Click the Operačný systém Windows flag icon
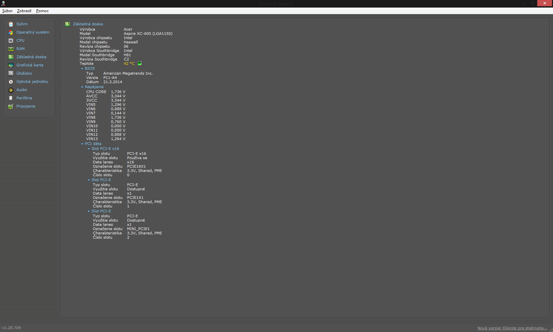Viewport: 553px width, 332px height. point(11,32)
